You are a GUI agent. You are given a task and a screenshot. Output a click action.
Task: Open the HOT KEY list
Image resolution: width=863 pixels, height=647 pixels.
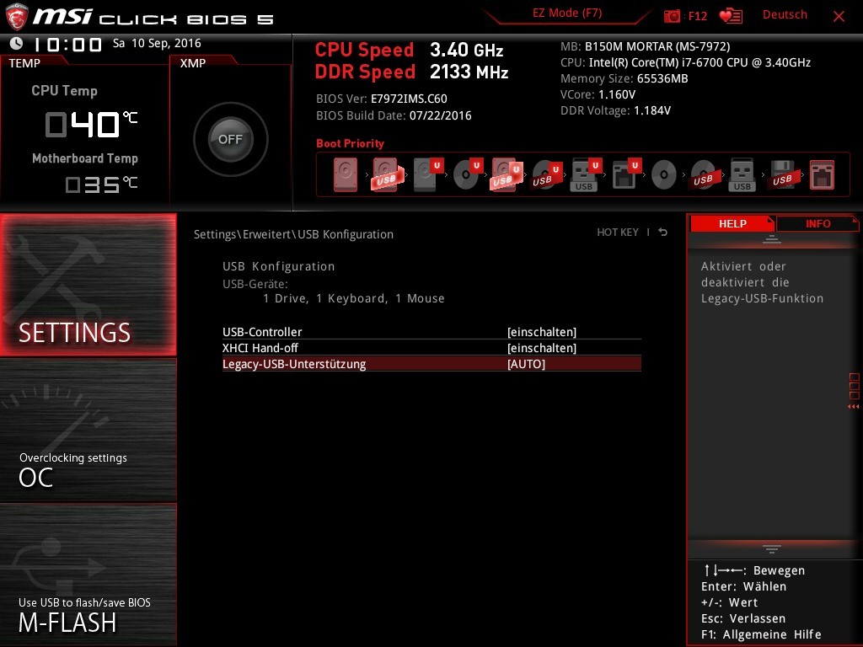click(618, 233)
